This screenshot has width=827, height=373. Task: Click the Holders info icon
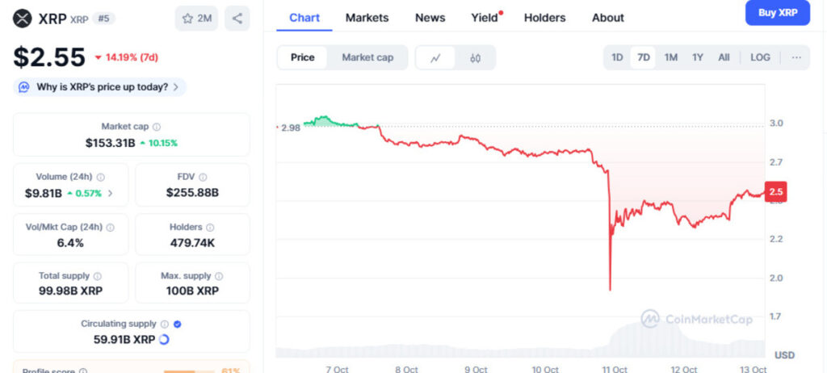pos(210,228)
